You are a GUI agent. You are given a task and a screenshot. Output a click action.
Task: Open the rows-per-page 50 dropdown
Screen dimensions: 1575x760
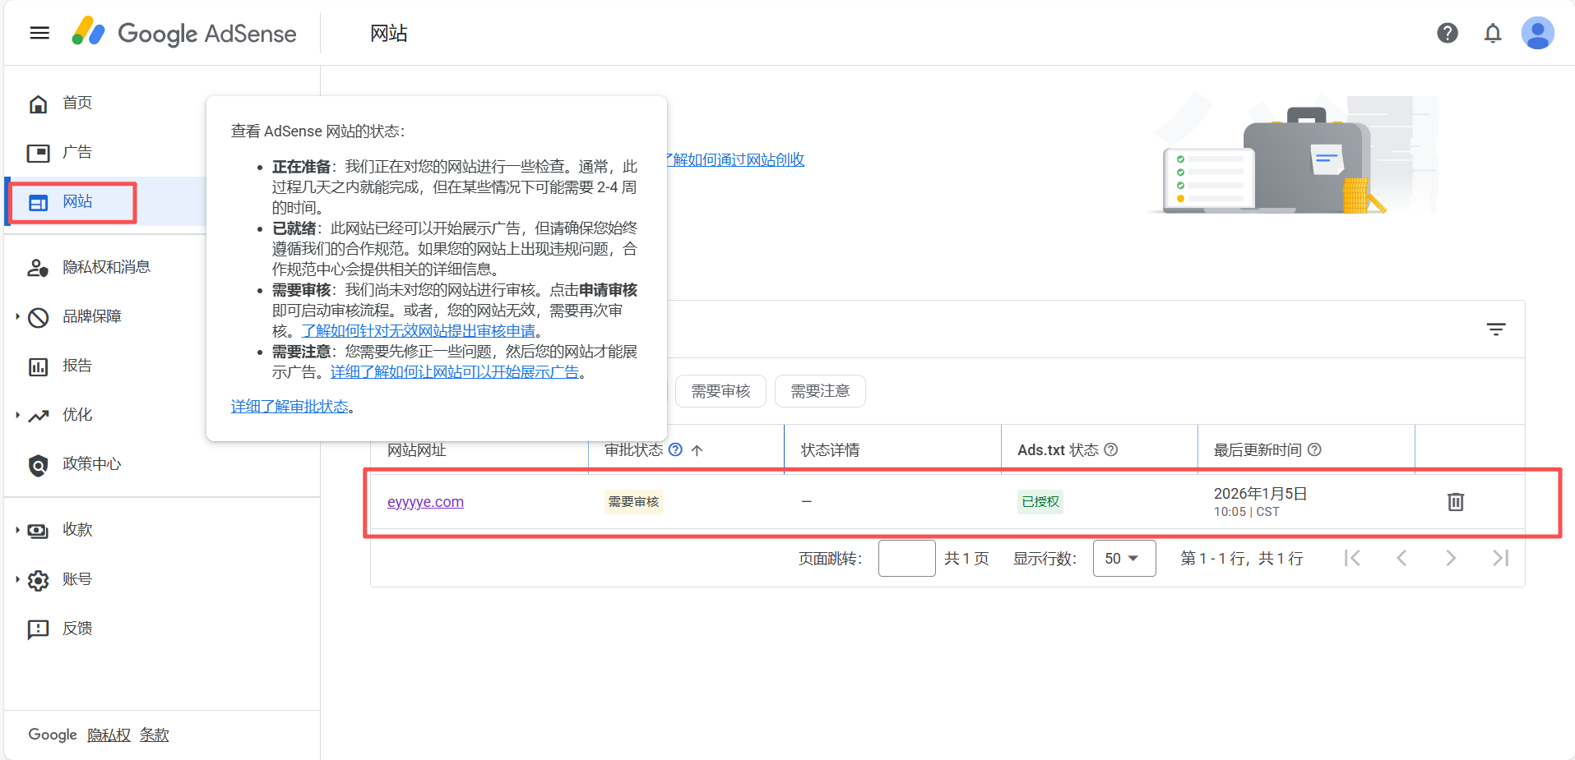[1123, 559]
